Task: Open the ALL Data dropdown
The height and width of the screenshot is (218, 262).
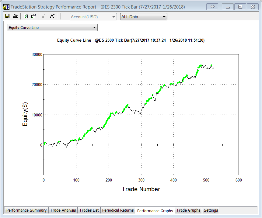Action: (x=144, y=17)
